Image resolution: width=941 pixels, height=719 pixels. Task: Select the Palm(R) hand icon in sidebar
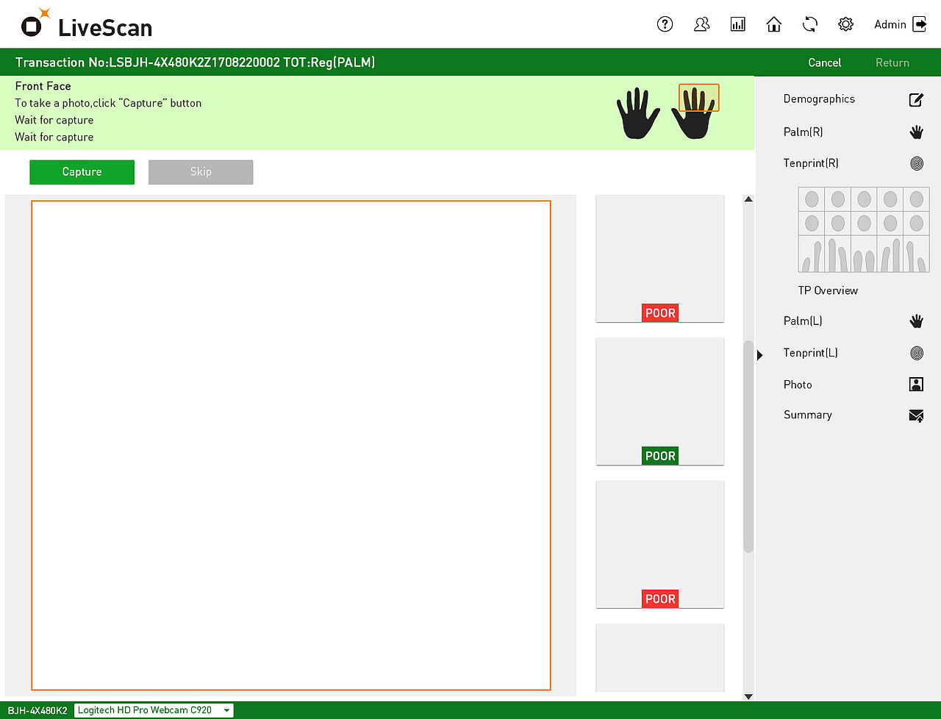click(916, 132)
